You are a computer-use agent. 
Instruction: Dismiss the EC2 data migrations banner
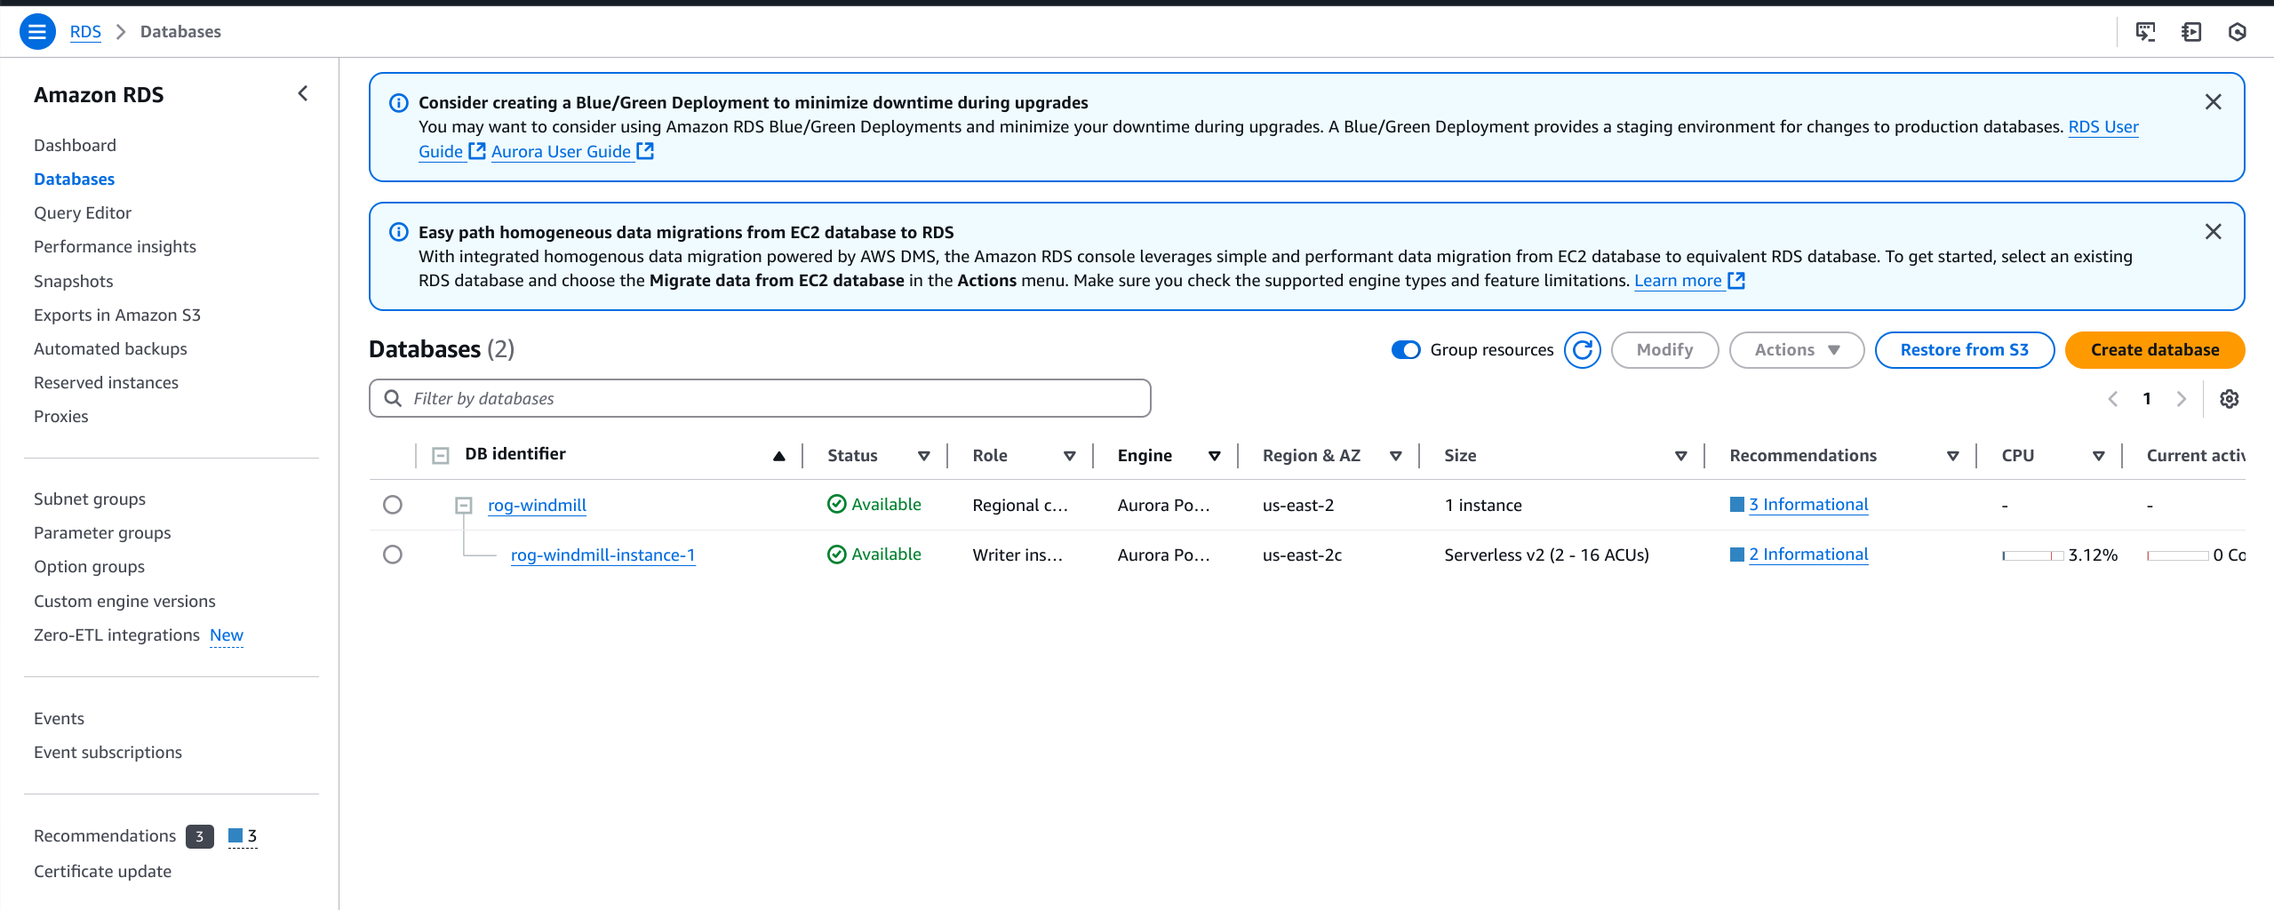(x=2213, y=232)
